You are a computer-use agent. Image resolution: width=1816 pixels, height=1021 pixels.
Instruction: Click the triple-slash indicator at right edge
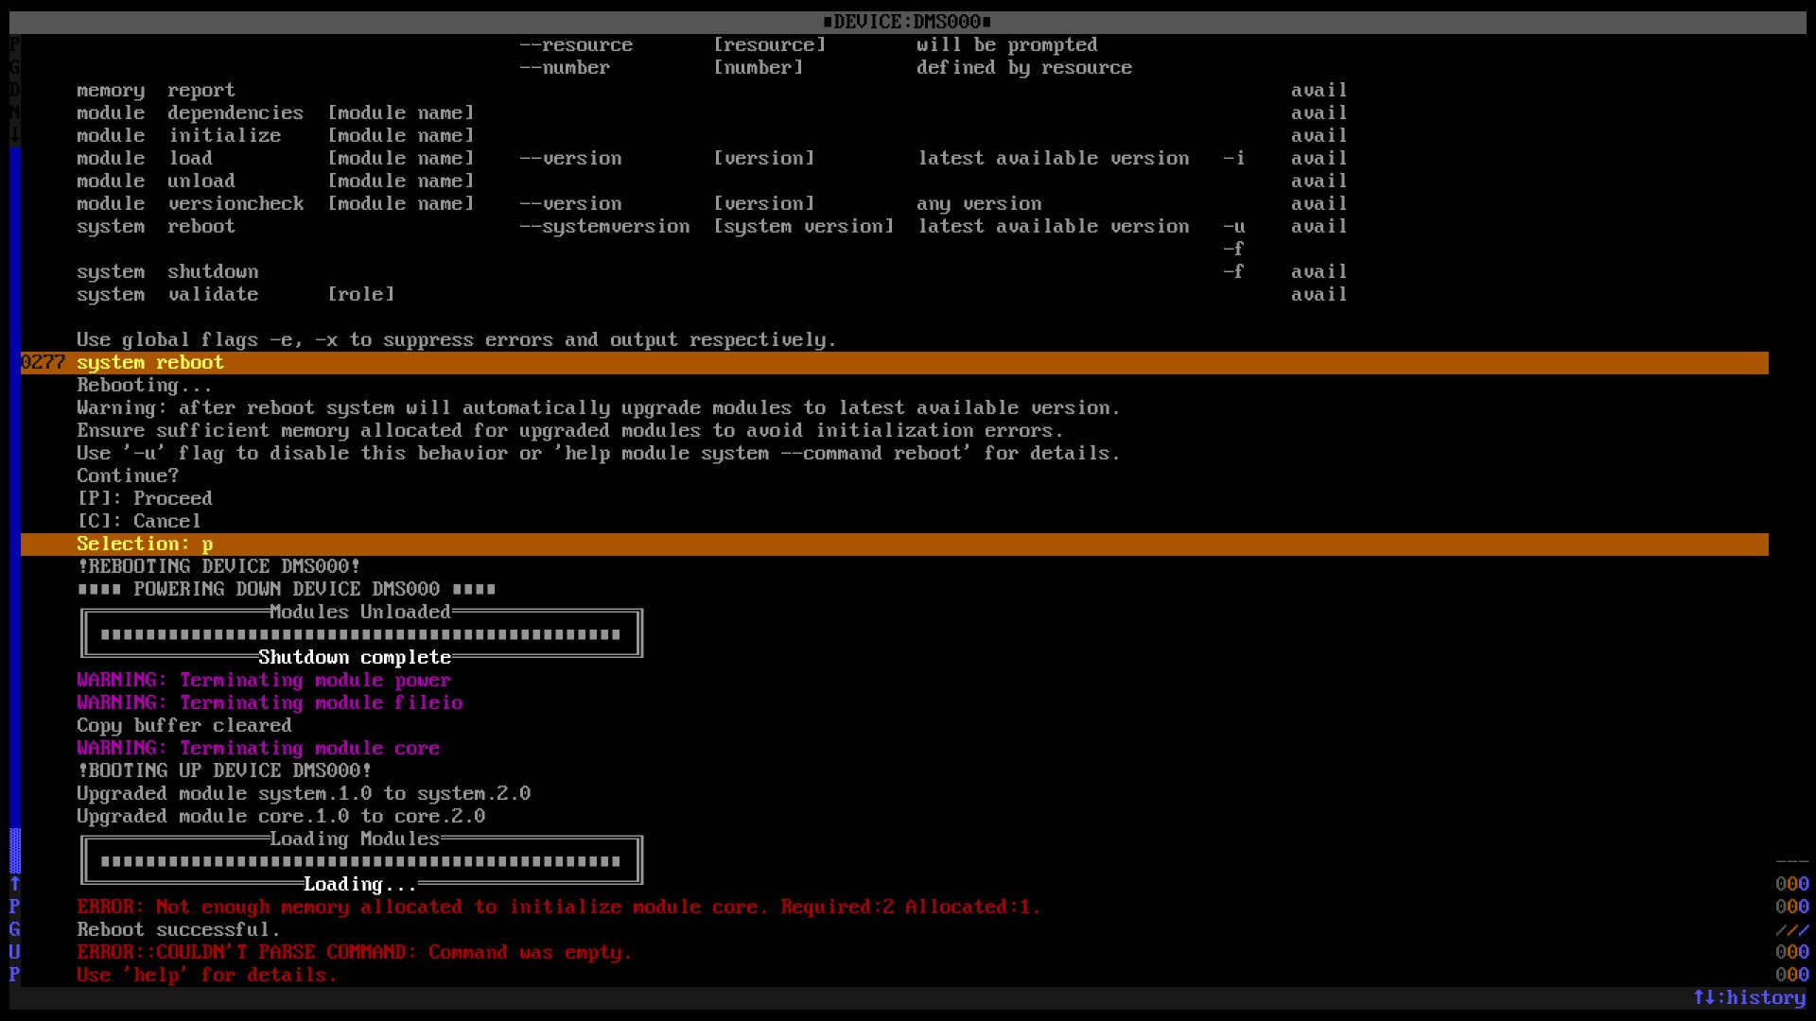[1792, 930]
